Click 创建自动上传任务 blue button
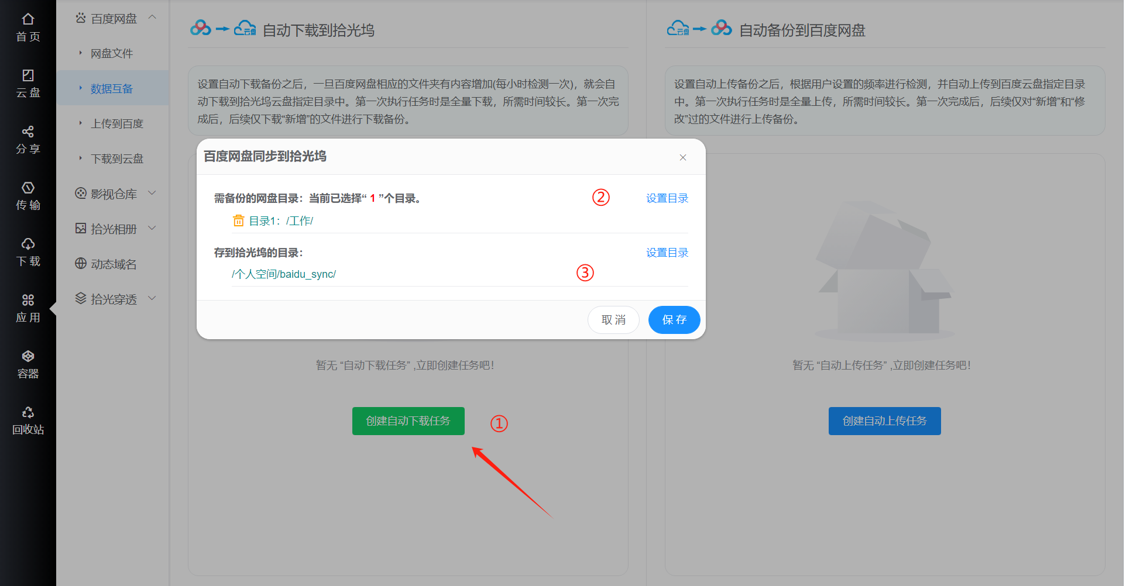 coord(884,421)
